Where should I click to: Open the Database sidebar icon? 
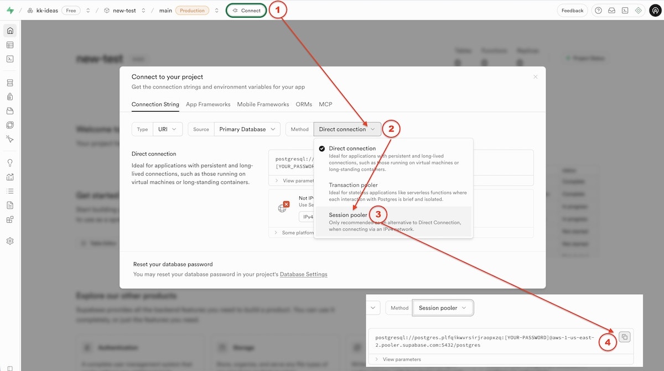pos(10,83)
